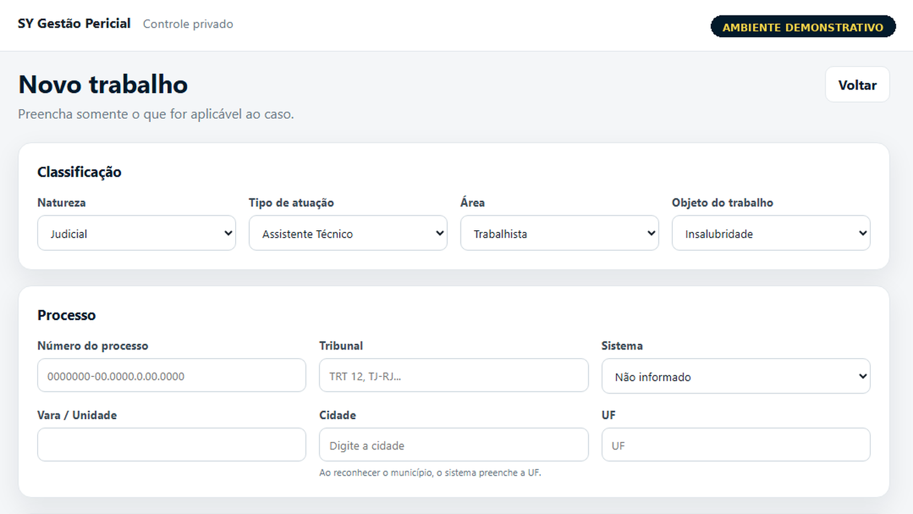Click the Processo section heading
Image resolution: width=913 pixels, height=514 pixels.
tap(66, 315)
